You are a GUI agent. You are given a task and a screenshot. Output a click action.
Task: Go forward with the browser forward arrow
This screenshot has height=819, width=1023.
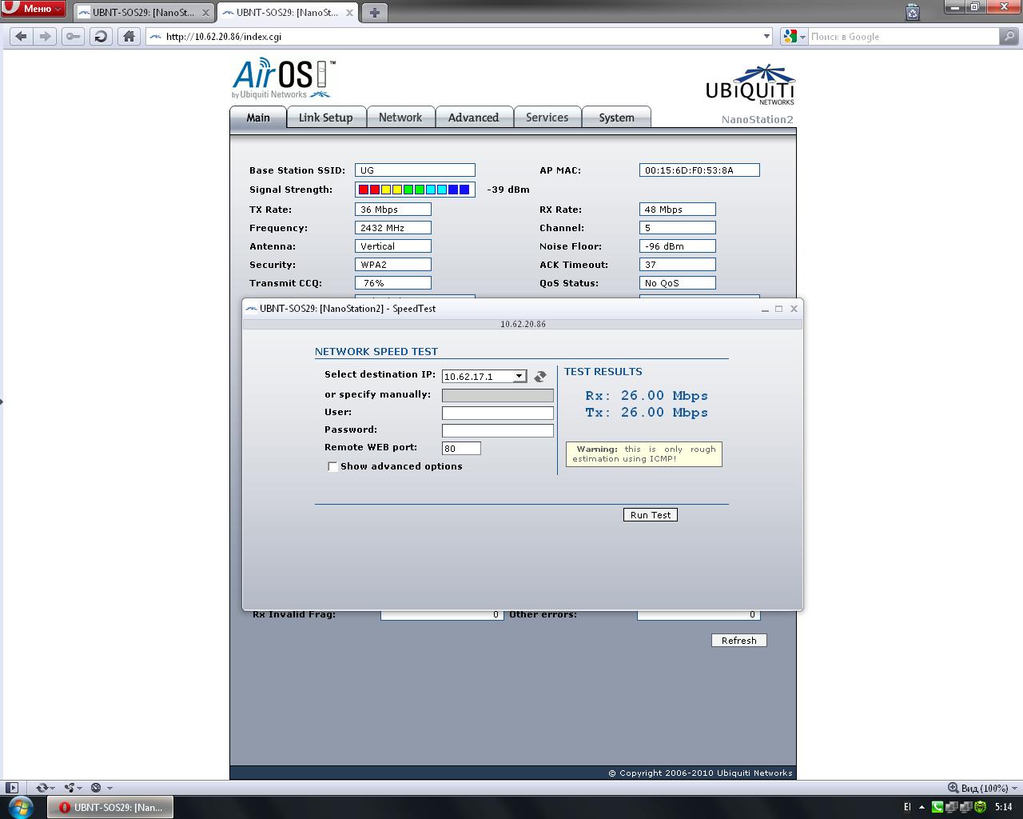point(45,36)
